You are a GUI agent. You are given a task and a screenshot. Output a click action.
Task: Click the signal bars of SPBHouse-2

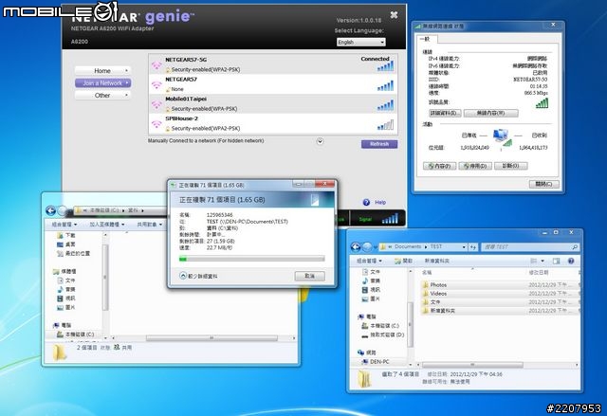point(385,124)
